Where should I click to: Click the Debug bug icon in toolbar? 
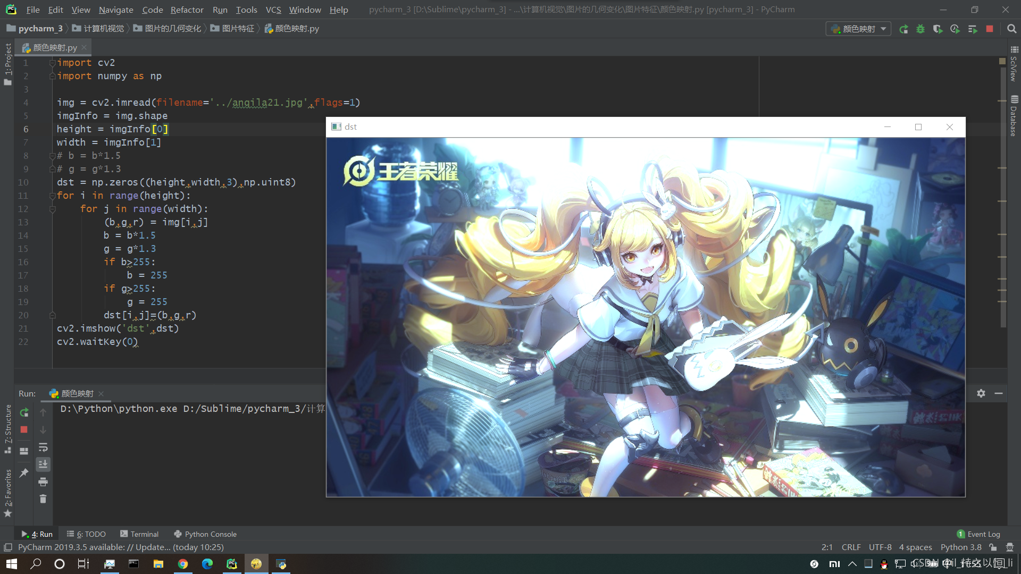click(920, 29)
